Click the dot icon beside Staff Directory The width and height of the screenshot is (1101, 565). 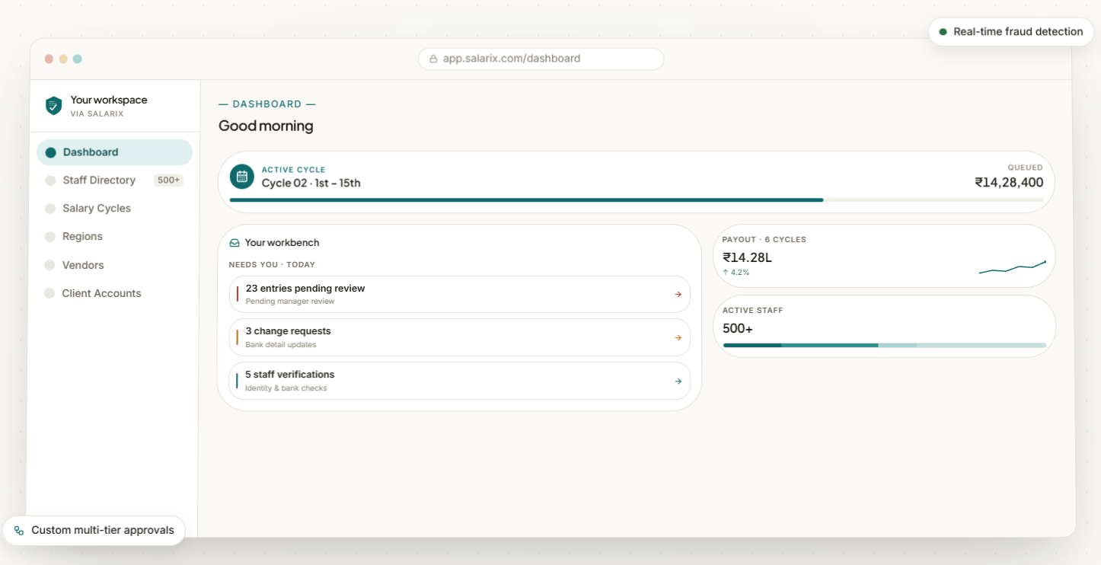pyautogui.click(x=50, y=180)
